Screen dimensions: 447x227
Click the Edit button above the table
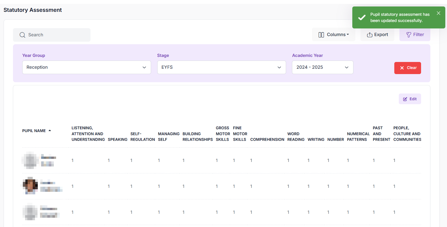click(x=410, y=99)
